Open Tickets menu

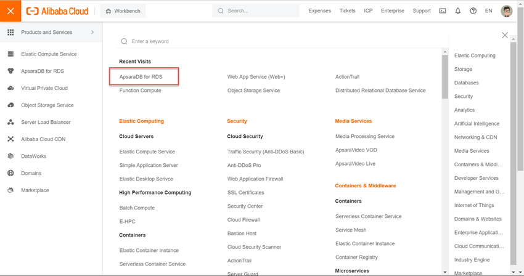(348, 10)
